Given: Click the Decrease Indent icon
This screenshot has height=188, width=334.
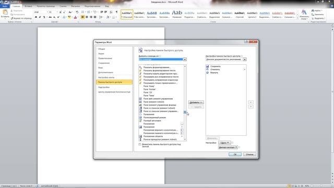Looking at the screenshot, I should coord(102,12).
